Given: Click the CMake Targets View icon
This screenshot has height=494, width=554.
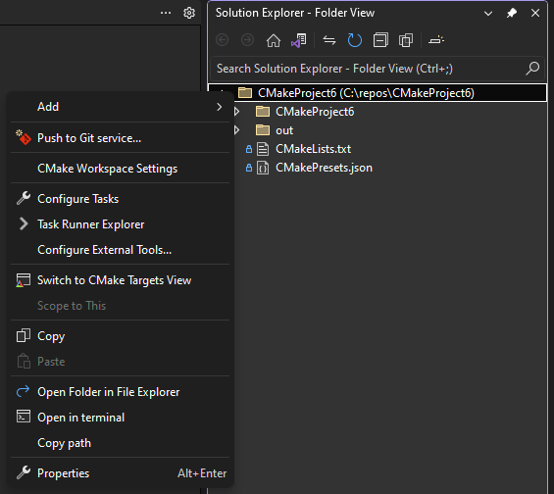Looking at the screenshot, I should [x=24, y=280].
